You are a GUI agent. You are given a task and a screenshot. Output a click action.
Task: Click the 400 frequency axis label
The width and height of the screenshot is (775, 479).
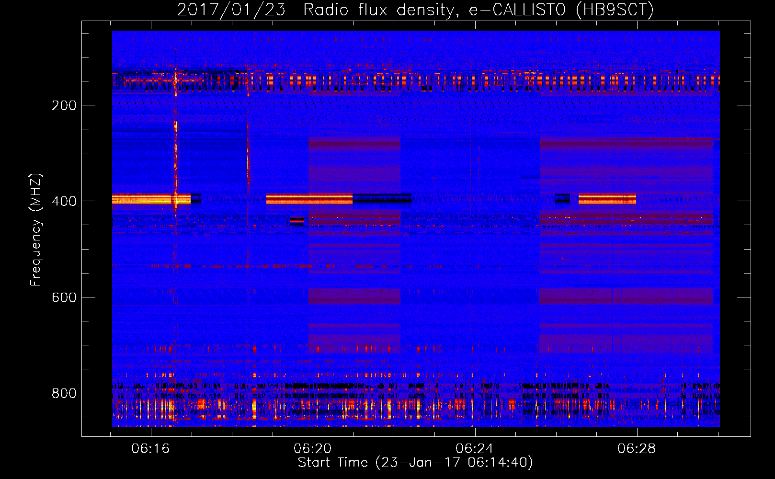click(x=64, y=201)
